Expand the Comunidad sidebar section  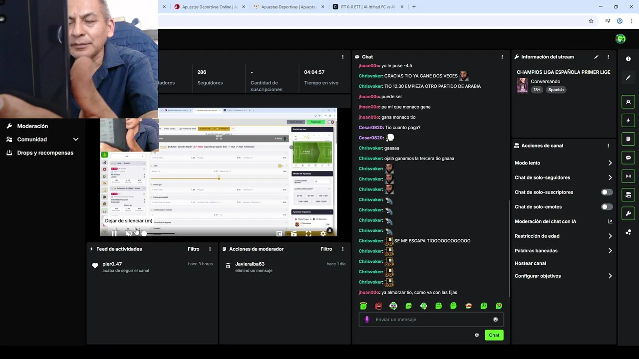pyautogui.click(x=42, y=140)
